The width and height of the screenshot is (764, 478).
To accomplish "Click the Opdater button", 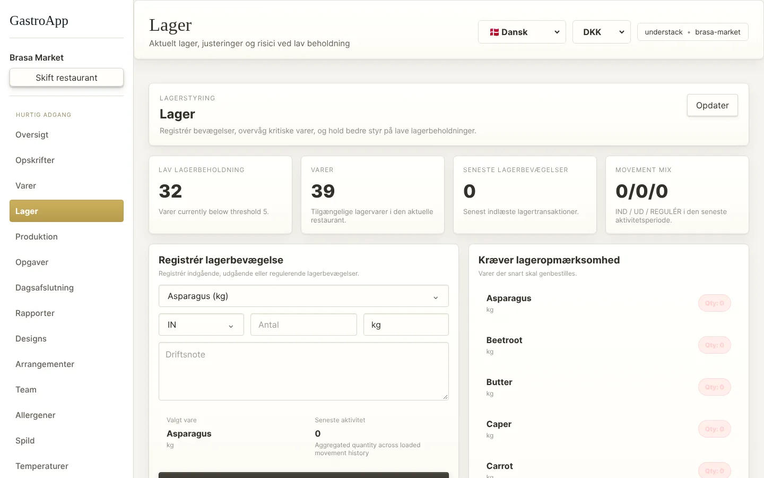I will coord(712,105).
